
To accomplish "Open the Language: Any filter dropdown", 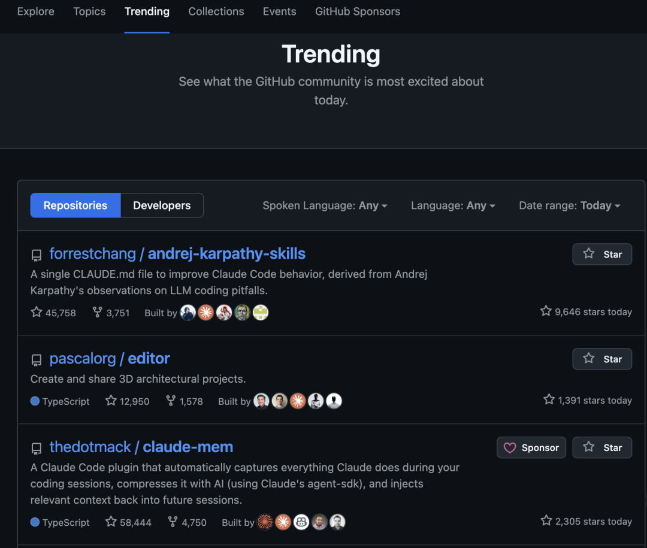I will pyautogui.click(x=453, y=205).
